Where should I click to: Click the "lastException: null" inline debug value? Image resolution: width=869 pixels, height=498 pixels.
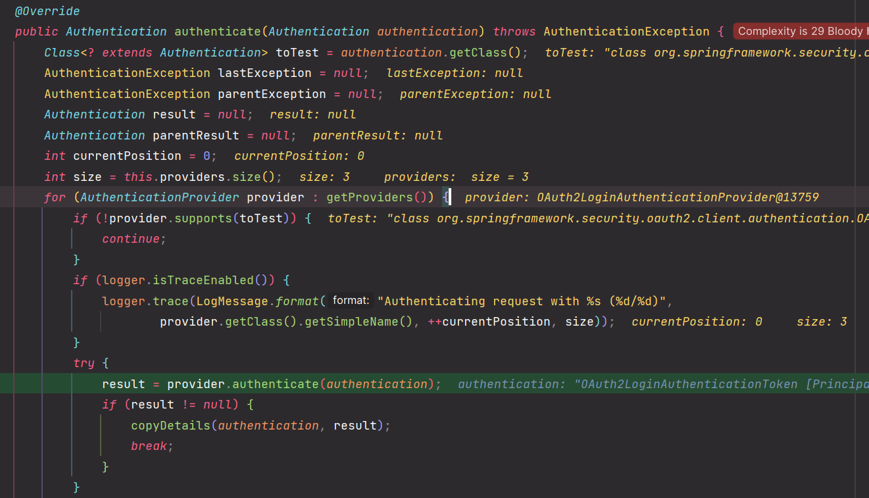click(x=455, y=73)
